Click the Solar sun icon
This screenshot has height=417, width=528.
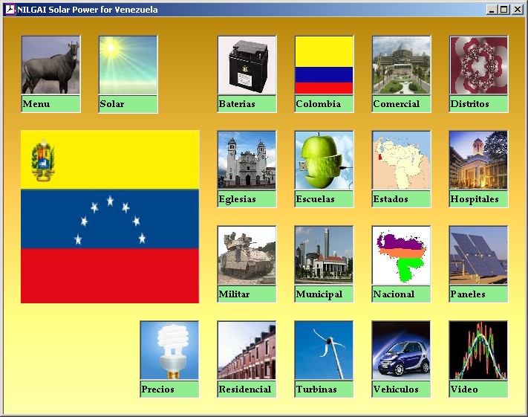coord(128,65)
